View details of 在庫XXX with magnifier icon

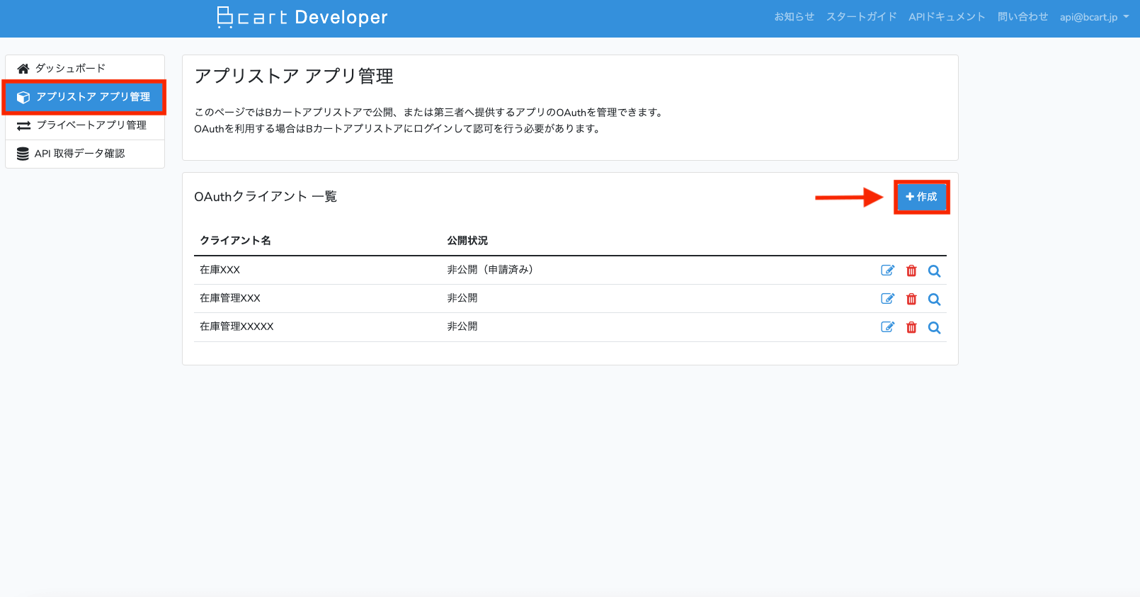click(934, 271)
